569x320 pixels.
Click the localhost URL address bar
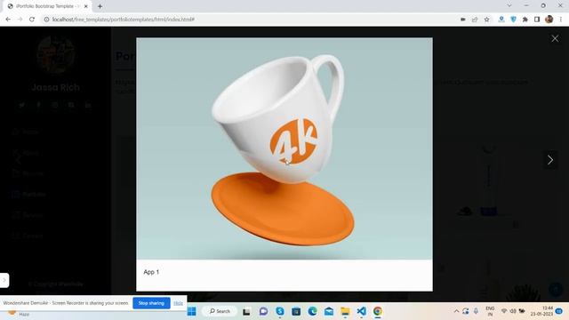coord(124,20)
